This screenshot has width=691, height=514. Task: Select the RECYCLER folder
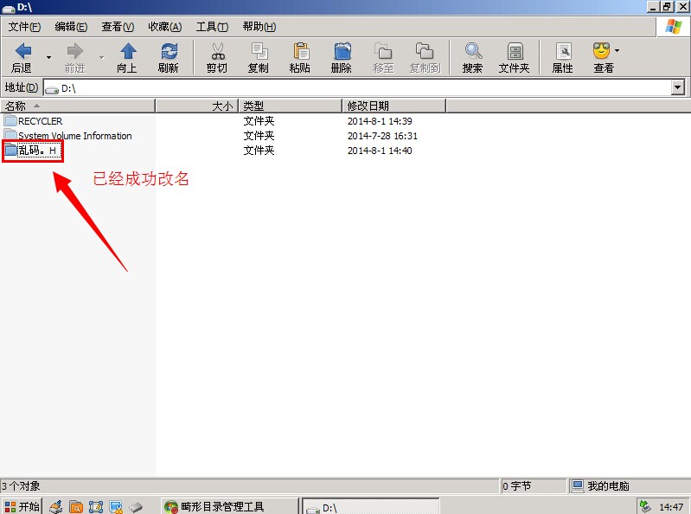tap(40, 121)
